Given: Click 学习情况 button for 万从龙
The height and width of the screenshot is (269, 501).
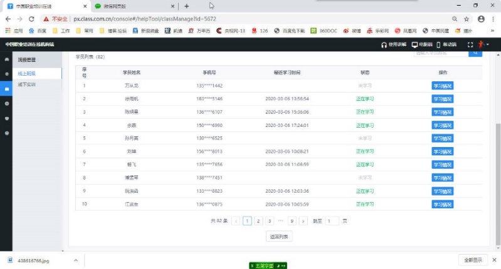Looking at the screenshot, I should click(442, 85).
